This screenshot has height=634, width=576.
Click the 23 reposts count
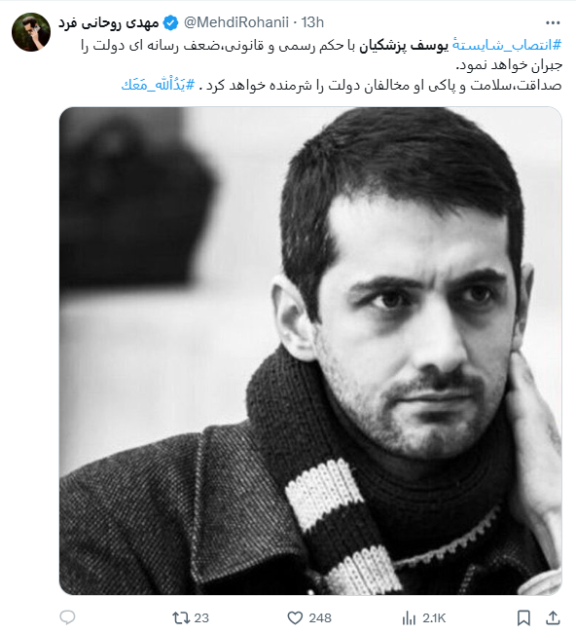[201, 617]
